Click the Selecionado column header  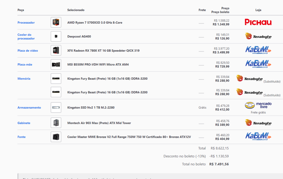tap(76, 10)
